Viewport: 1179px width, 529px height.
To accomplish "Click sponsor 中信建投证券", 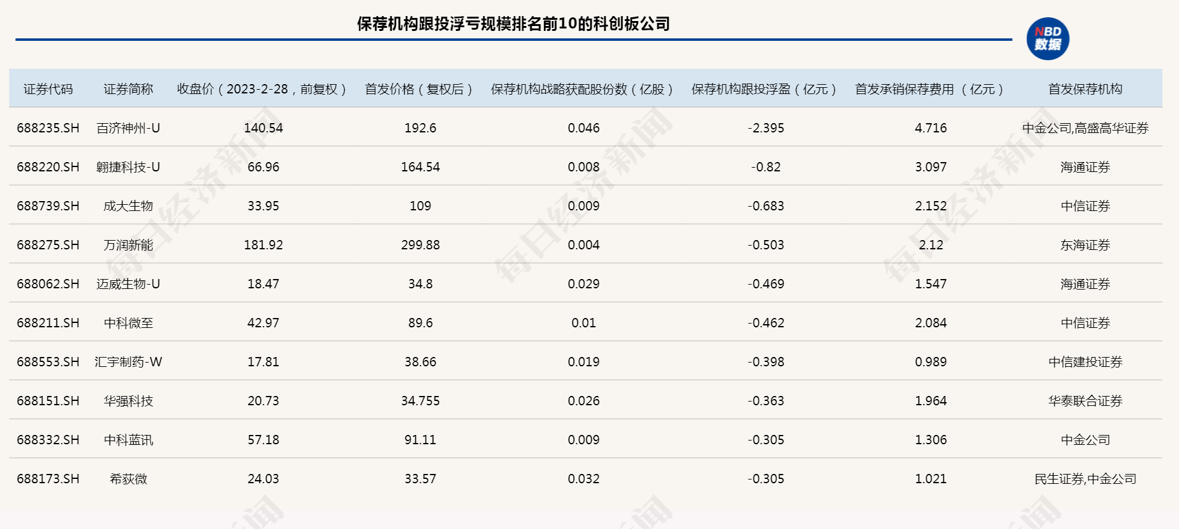I will click(1085, 362).
